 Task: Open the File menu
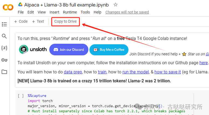(21, 12)
